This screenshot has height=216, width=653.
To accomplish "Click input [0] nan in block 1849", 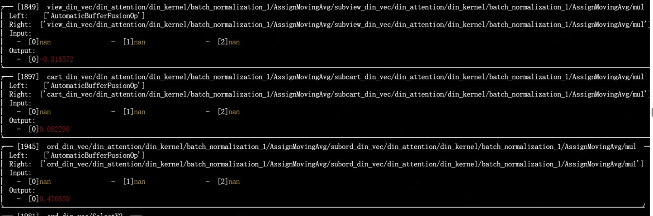I will [40, 42].
